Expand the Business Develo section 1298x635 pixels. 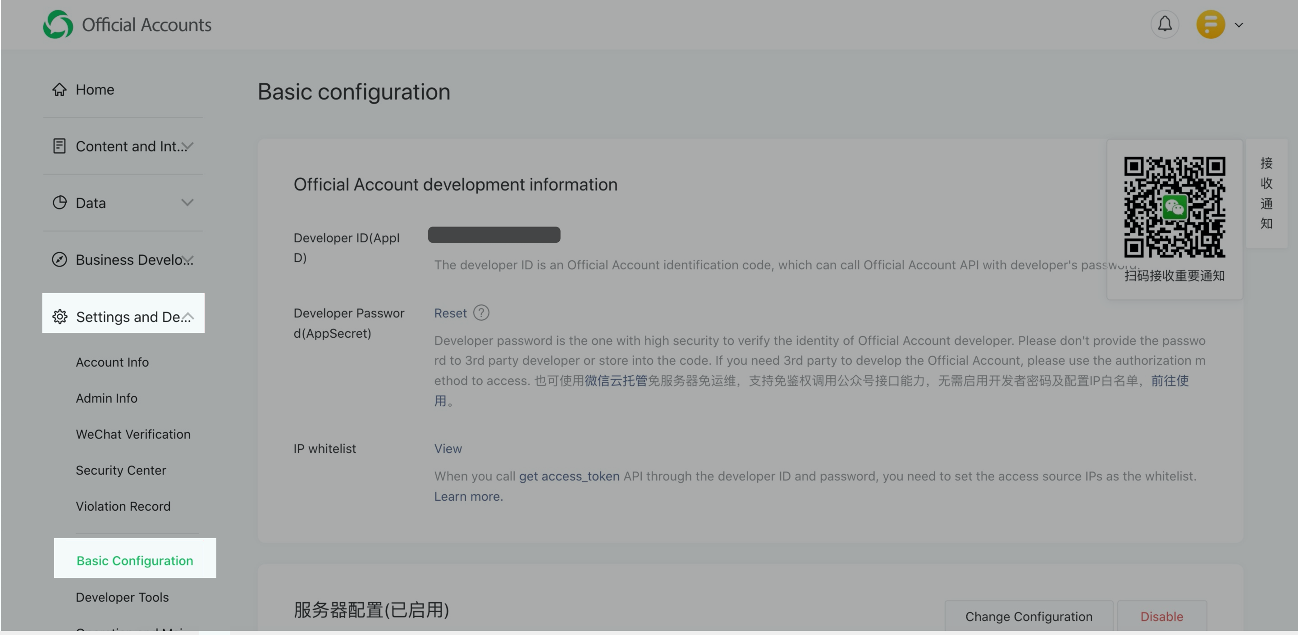187,259
